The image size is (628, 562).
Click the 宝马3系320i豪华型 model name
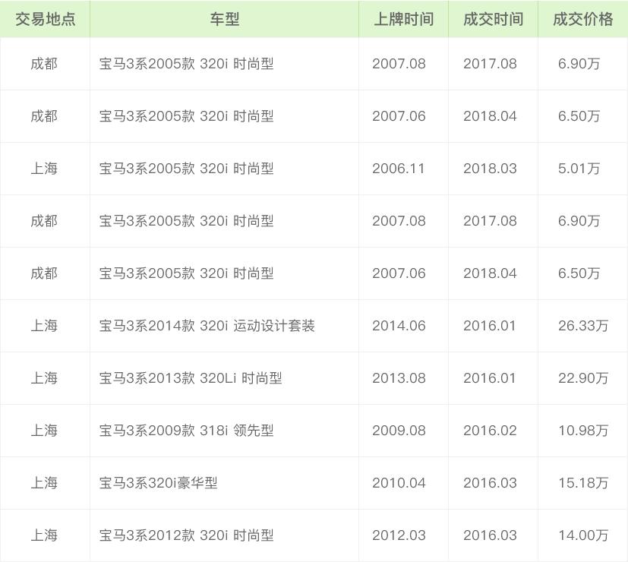pyautogui.click(x=158, y=483)
